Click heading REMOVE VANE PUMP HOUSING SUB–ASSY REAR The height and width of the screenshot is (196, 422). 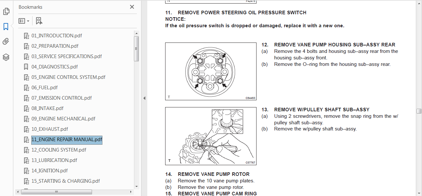click(335, 45)
